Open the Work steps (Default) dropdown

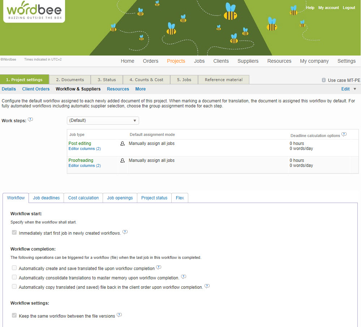[103, 120]
